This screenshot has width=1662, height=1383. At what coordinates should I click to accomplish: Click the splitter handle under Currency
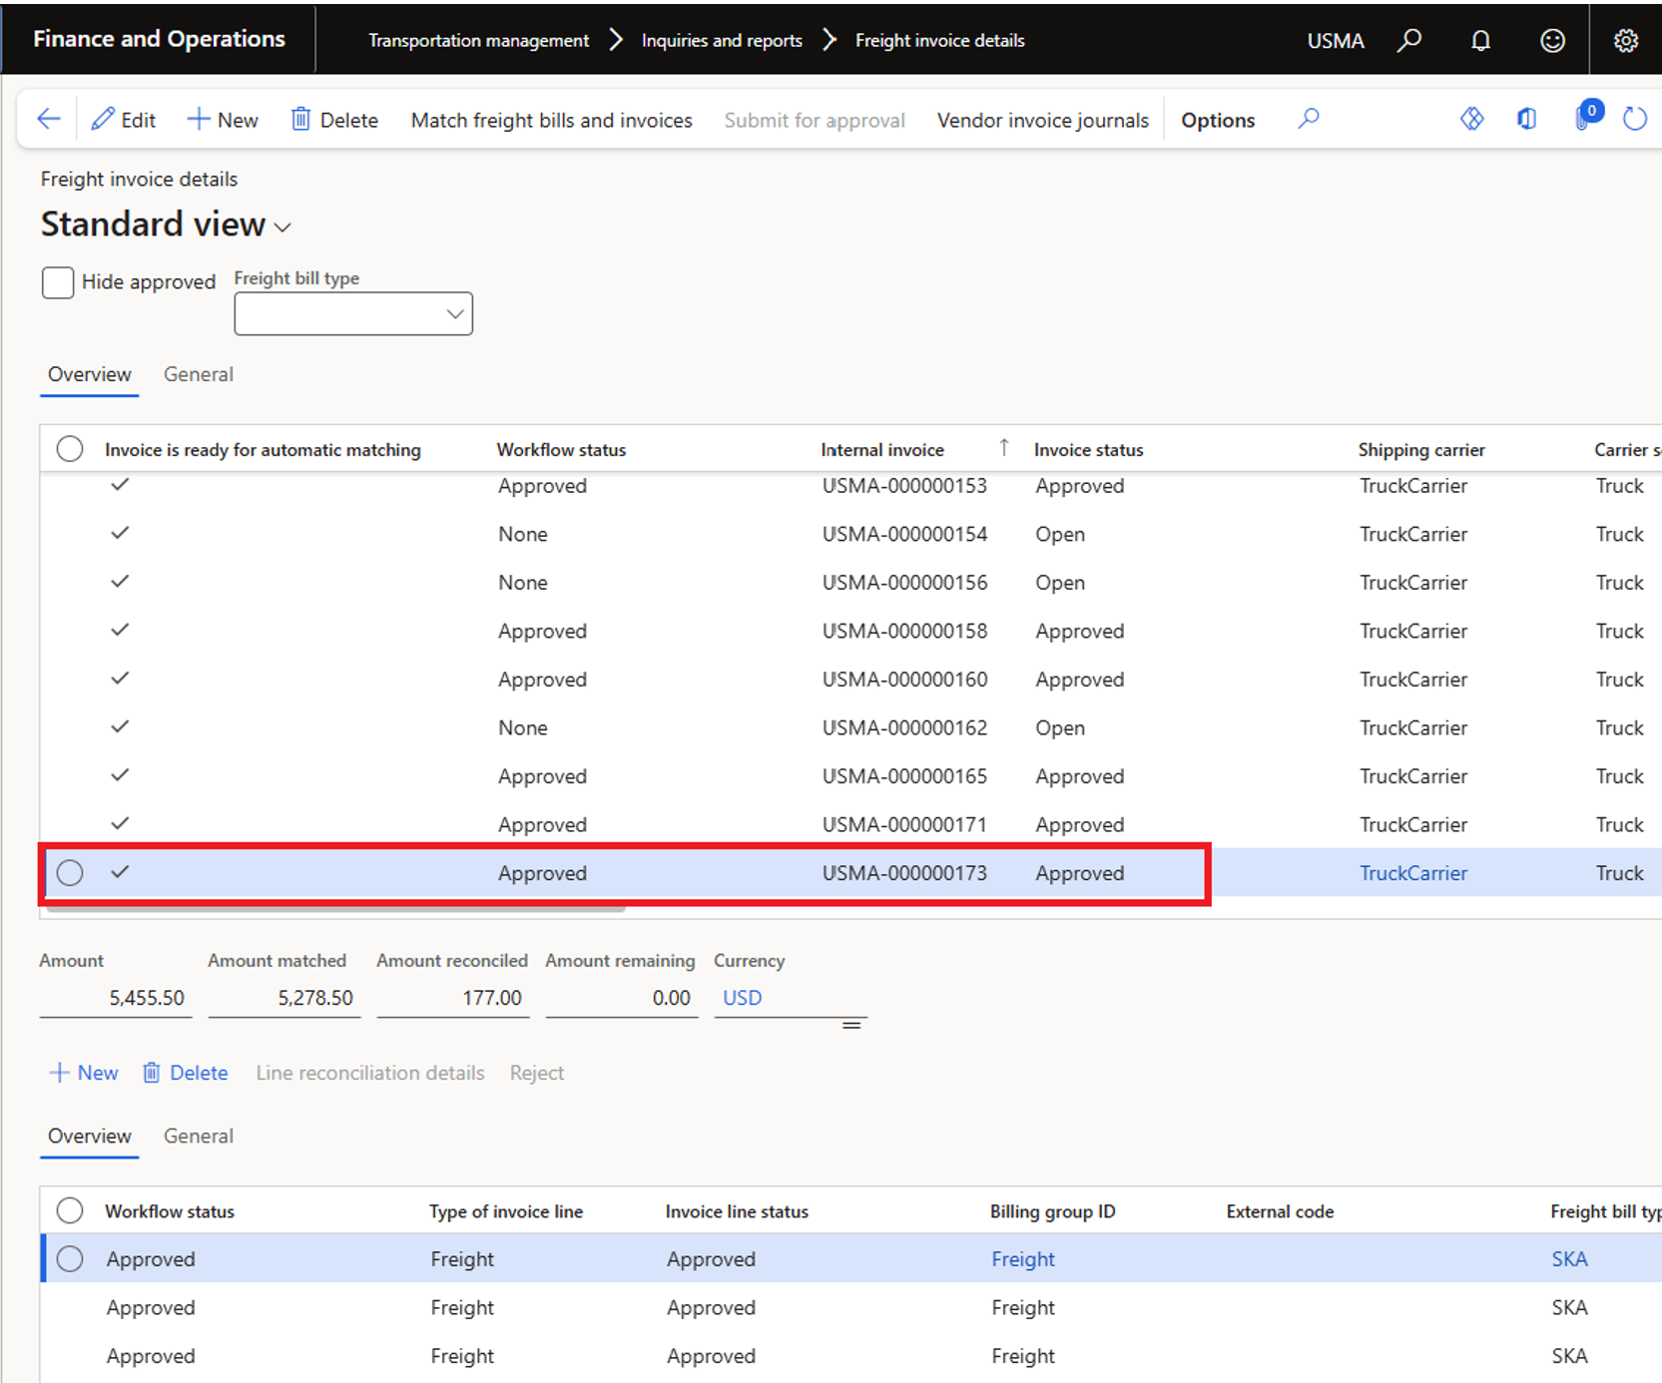pos(851,1025)
